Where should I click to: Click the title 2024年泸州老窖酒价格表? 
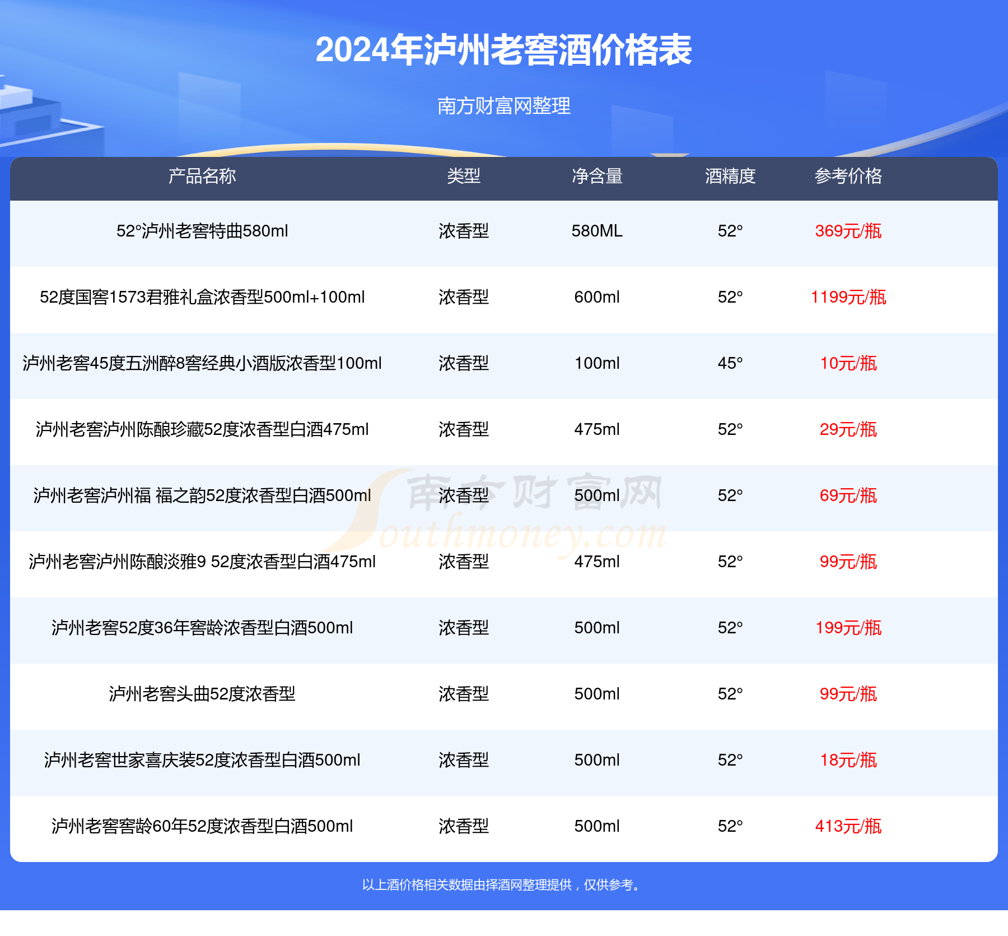coord(503,50)
